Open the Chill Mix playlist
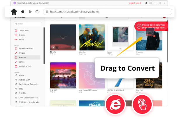 click(x=22, y=93)
